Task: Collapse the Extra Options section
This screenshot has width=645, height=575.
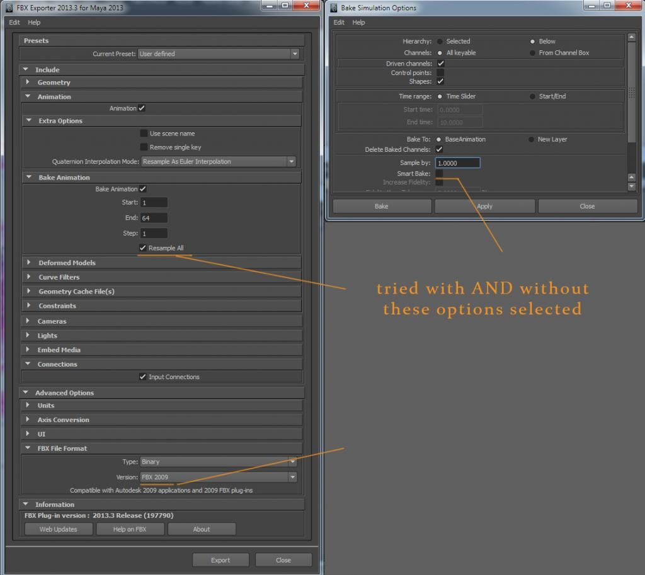Action: 29,120
